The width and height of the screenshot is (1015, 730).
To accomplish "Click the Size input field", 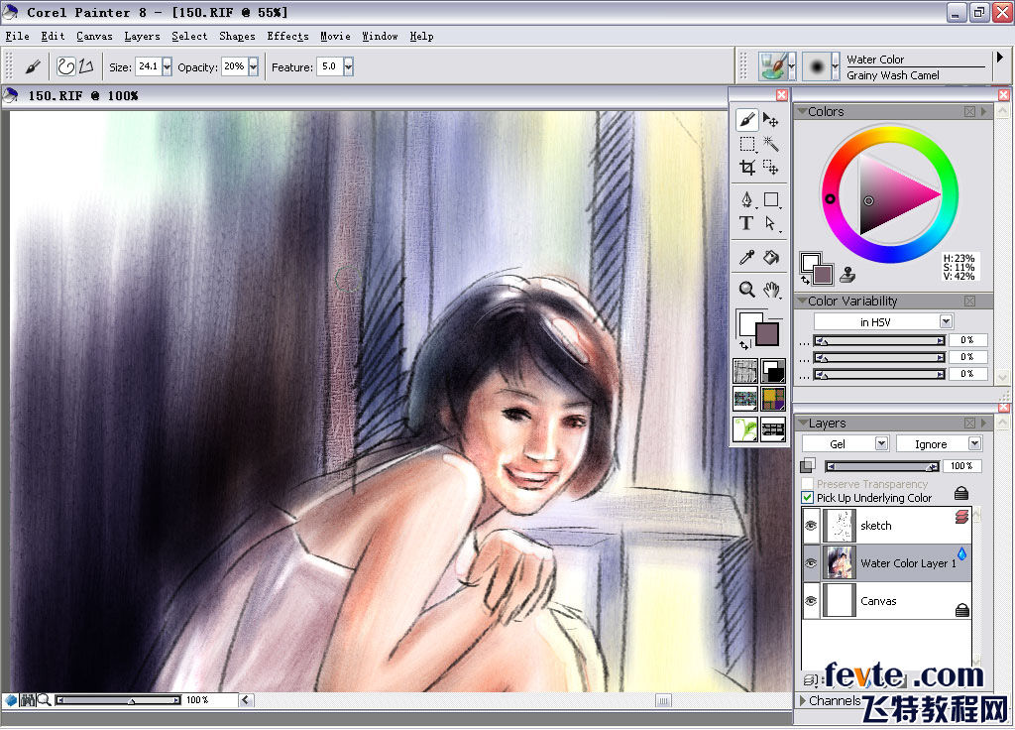I will pos(149,66).
